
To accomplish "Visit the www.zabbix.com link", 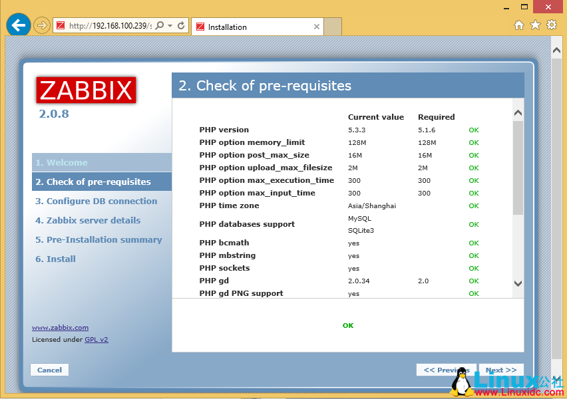I will point(60,327).
